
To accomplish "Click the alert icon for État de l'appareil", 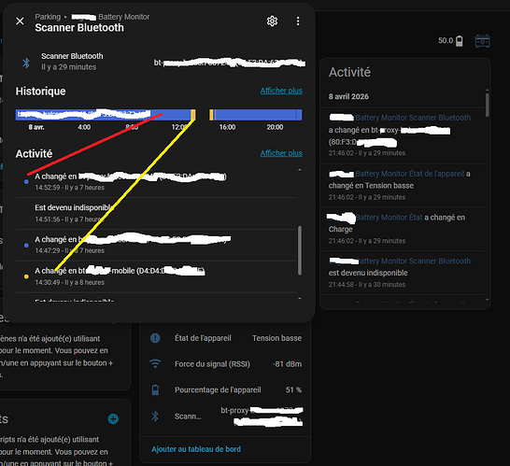I will tap(155, 338).
